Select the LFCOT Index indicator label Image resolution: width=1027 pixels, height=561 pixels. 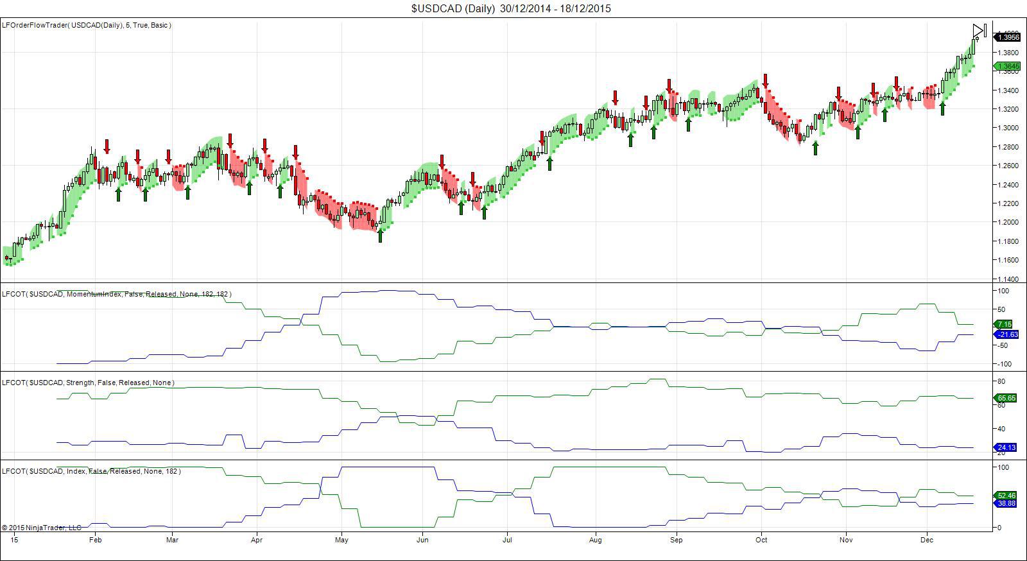coord(91,471)
